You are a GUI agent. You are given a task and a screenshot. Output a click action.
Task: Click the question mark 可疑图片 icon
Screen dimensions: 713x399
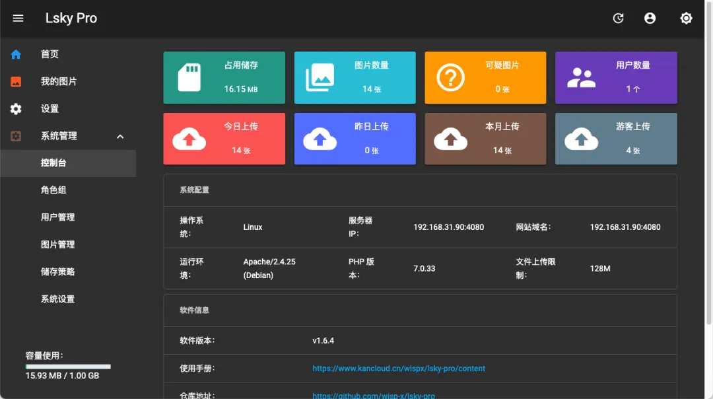450,77
